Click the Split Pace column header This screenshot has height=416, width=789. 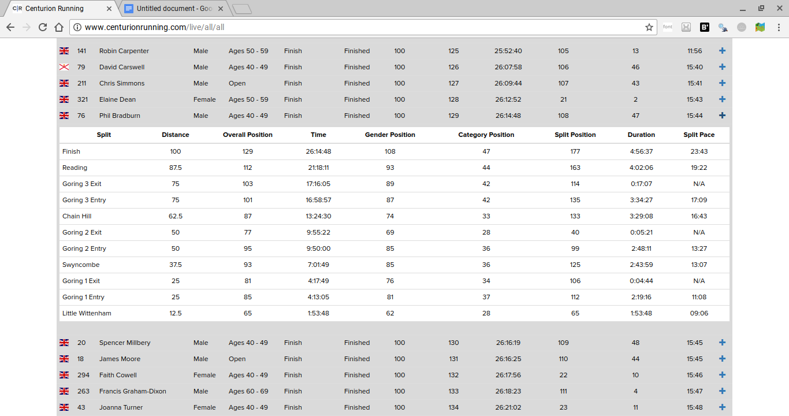[698, 135]
